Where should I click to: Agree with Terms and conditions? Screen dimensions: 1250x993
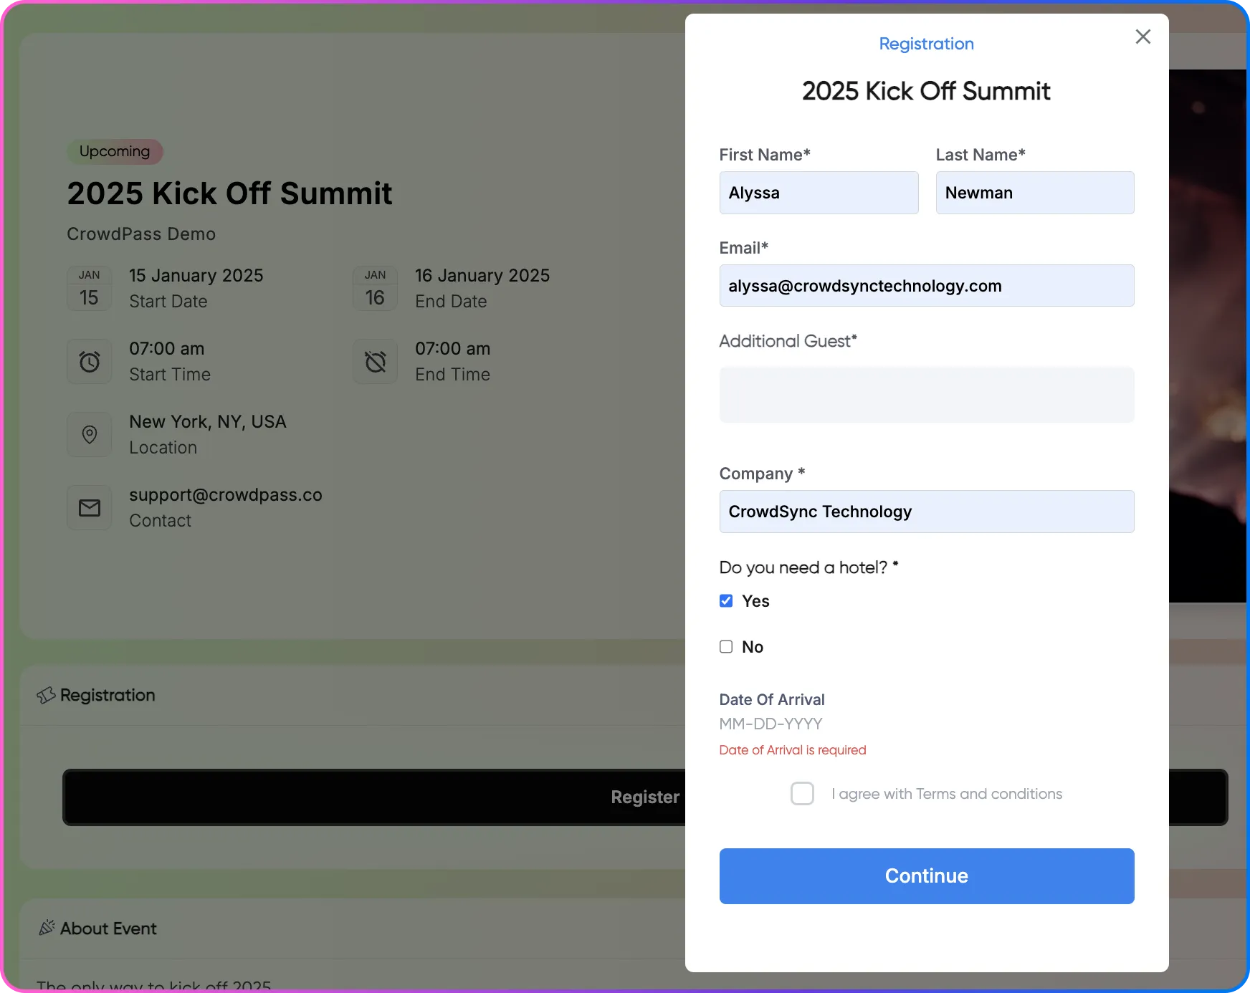pyautogui.click(x=802, y=793)
